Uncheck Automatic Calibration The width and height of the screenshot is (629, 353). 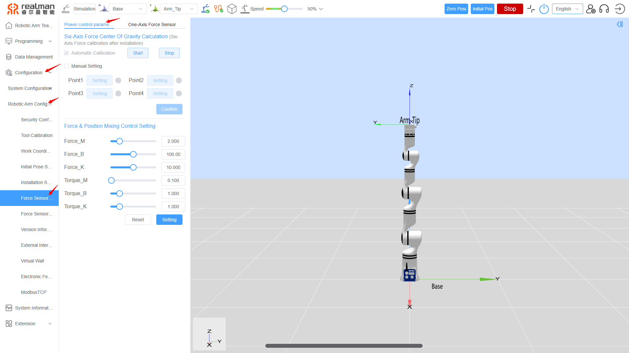pyautogui.click(x=67, y=53)
